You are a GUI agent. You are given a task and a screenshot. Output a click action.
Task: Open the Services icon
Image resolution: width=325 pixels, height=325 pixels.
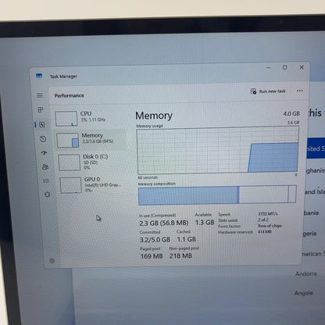coord(48,195)
